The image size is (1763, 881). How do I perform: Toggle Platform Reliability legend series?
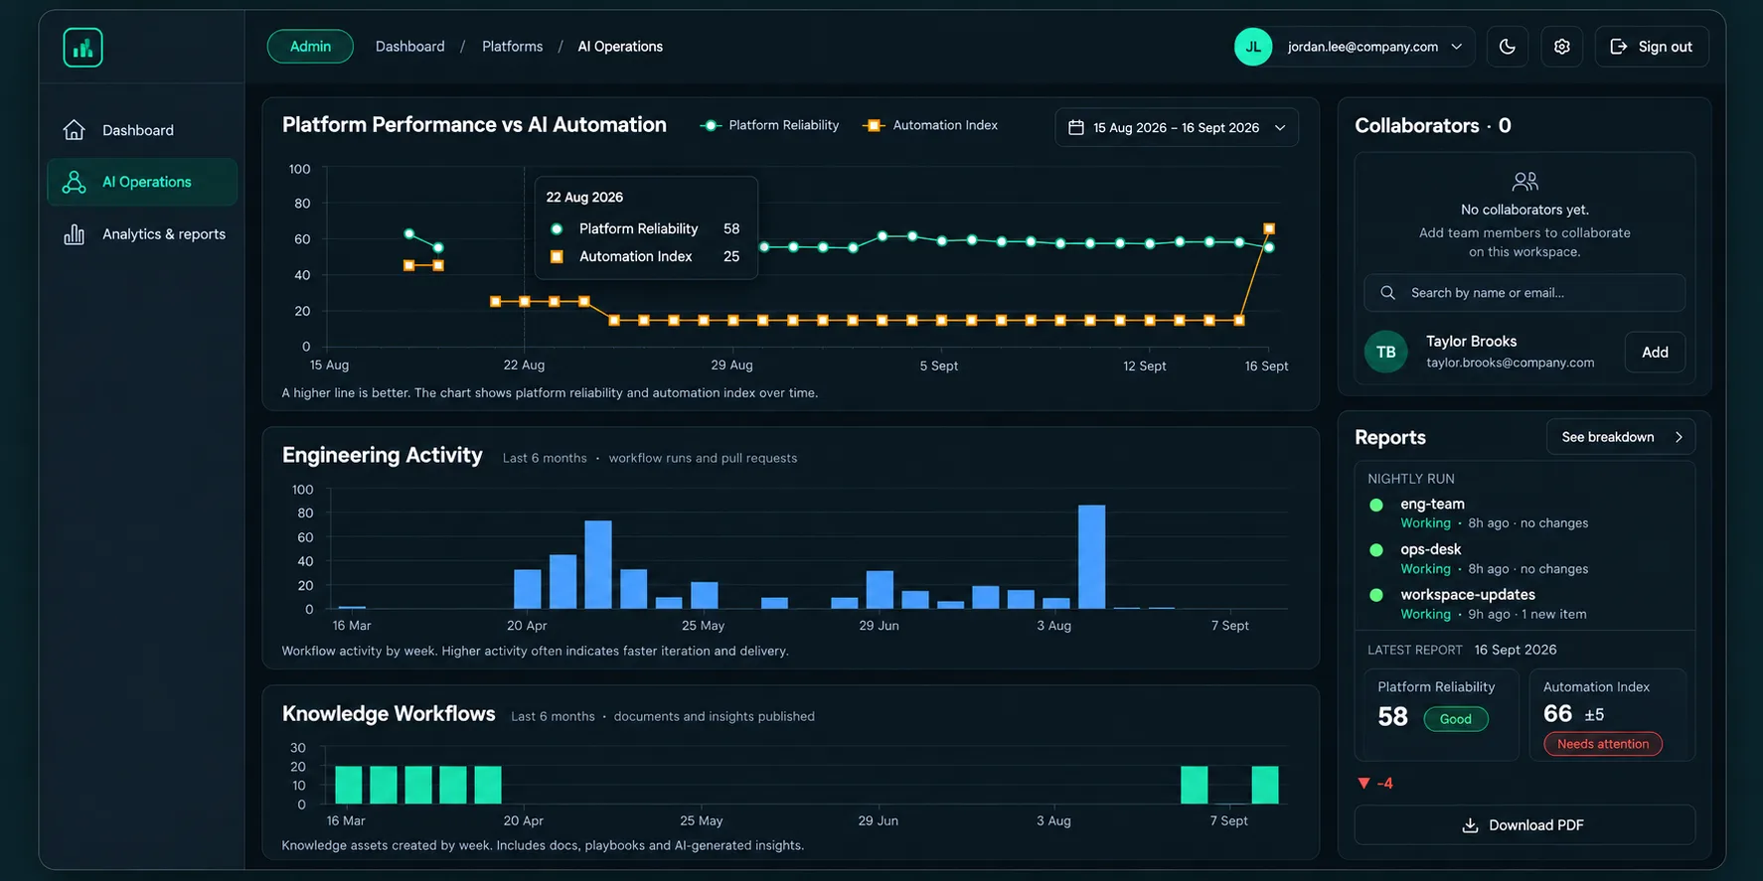tap(769, 125)
